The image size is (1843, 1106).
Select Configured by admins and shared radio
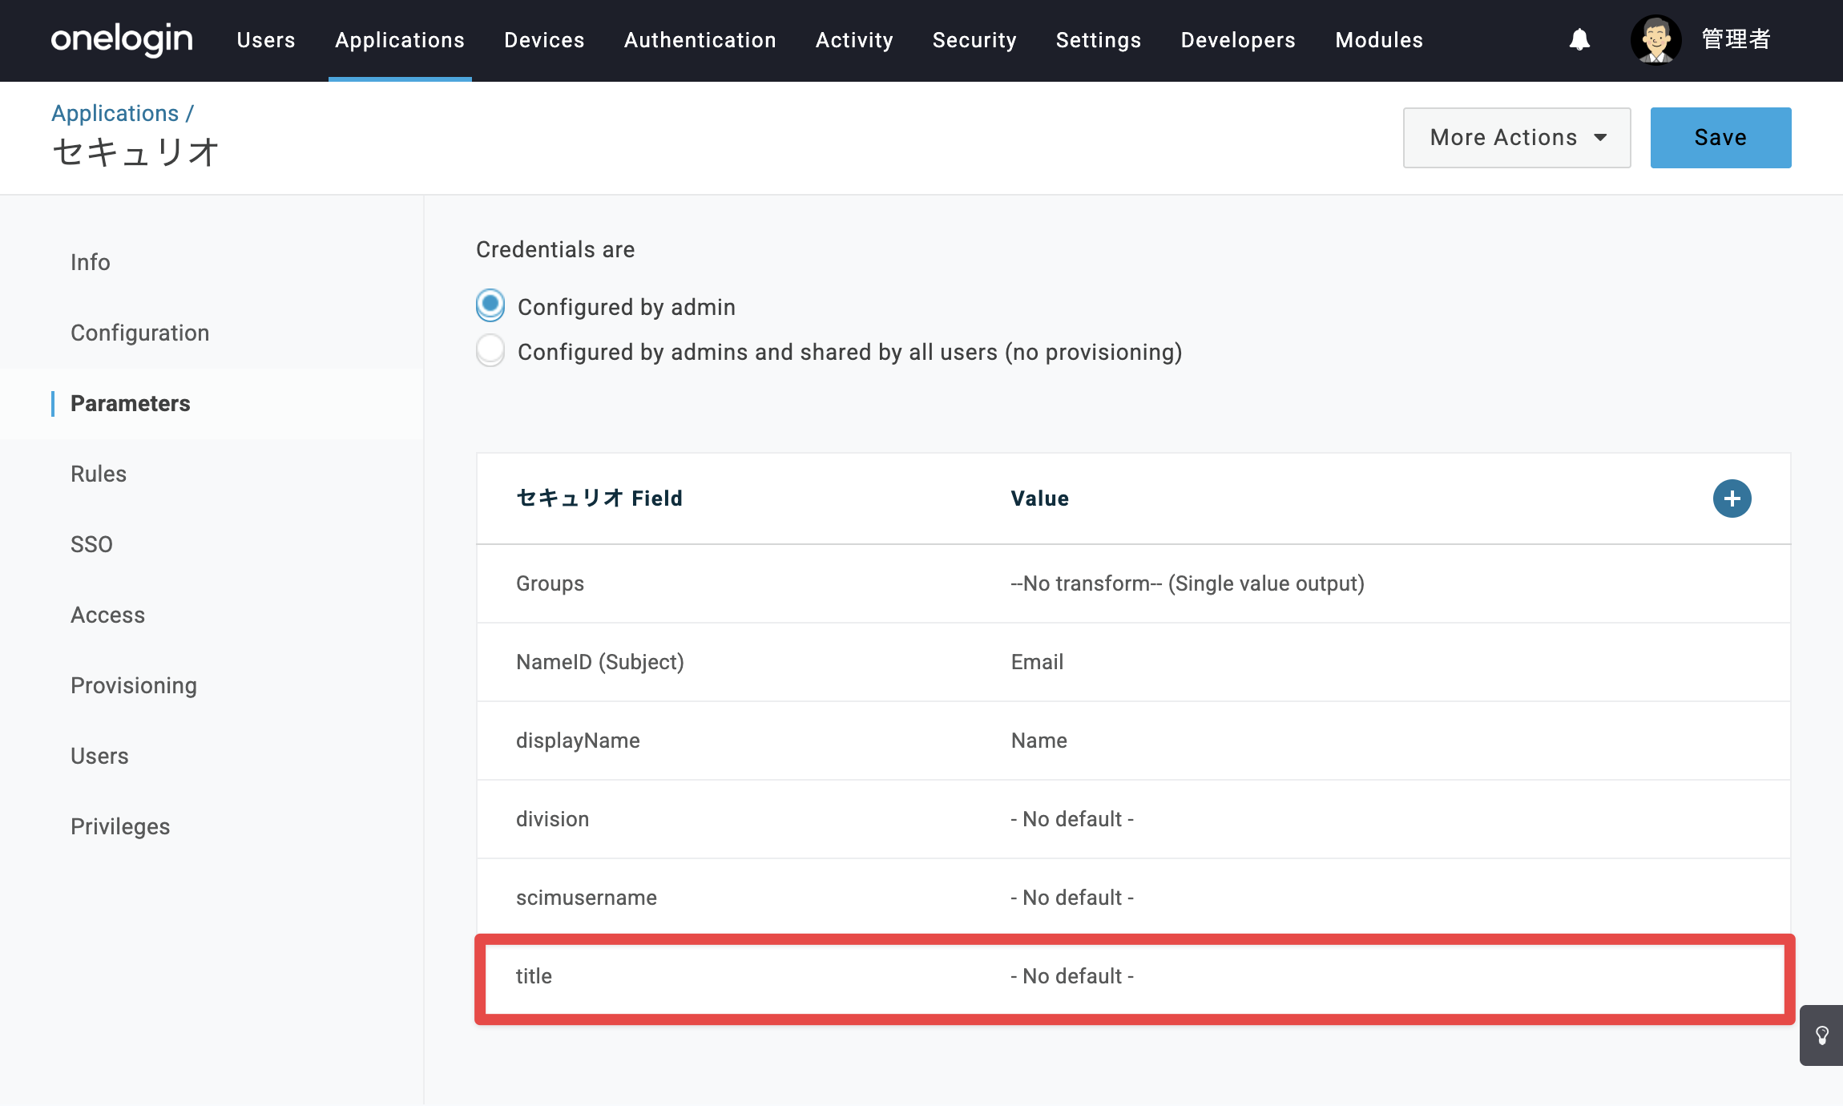pyautogui.click(x=490, y=350)
